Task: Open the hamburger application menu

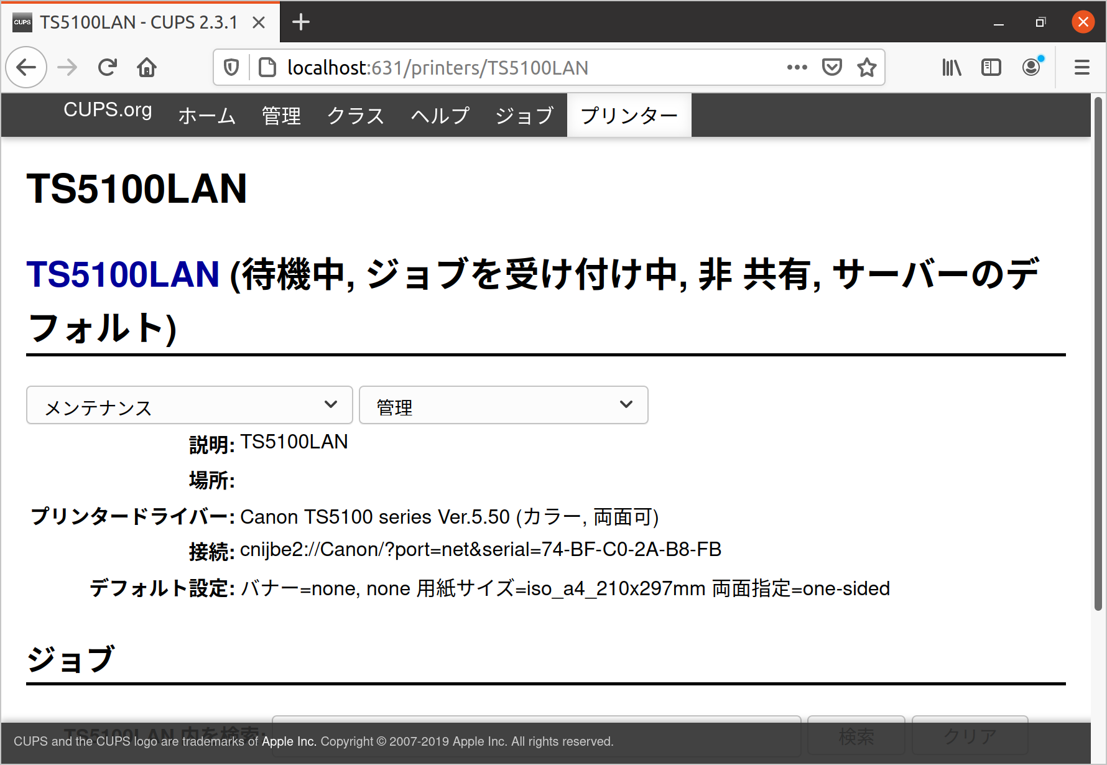Action: coord(1082,67)
